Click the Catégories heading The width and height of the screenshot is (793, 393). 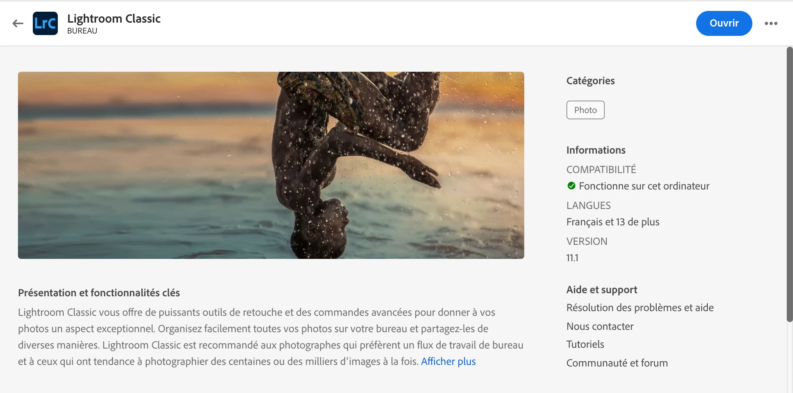click(x=590, y=81)
